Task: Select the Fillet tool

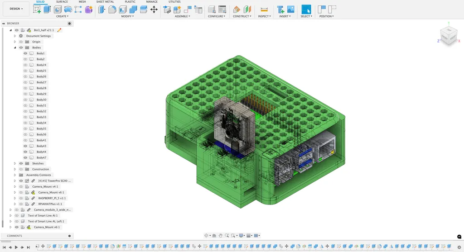Action: click(x=112, y=10)
